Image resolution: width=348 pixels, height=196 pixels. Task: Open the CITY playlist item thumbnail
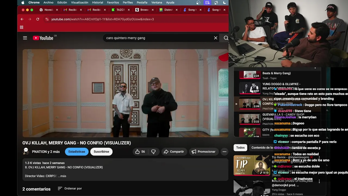[250, 133]
